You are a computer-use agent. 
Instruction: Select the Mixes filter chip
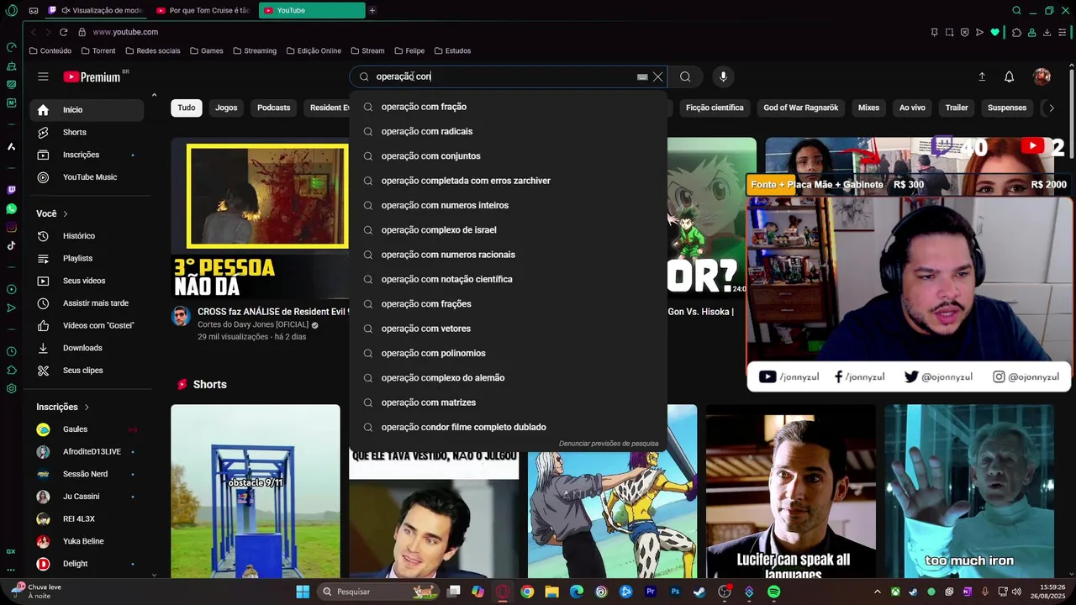(x=868, y=108)
